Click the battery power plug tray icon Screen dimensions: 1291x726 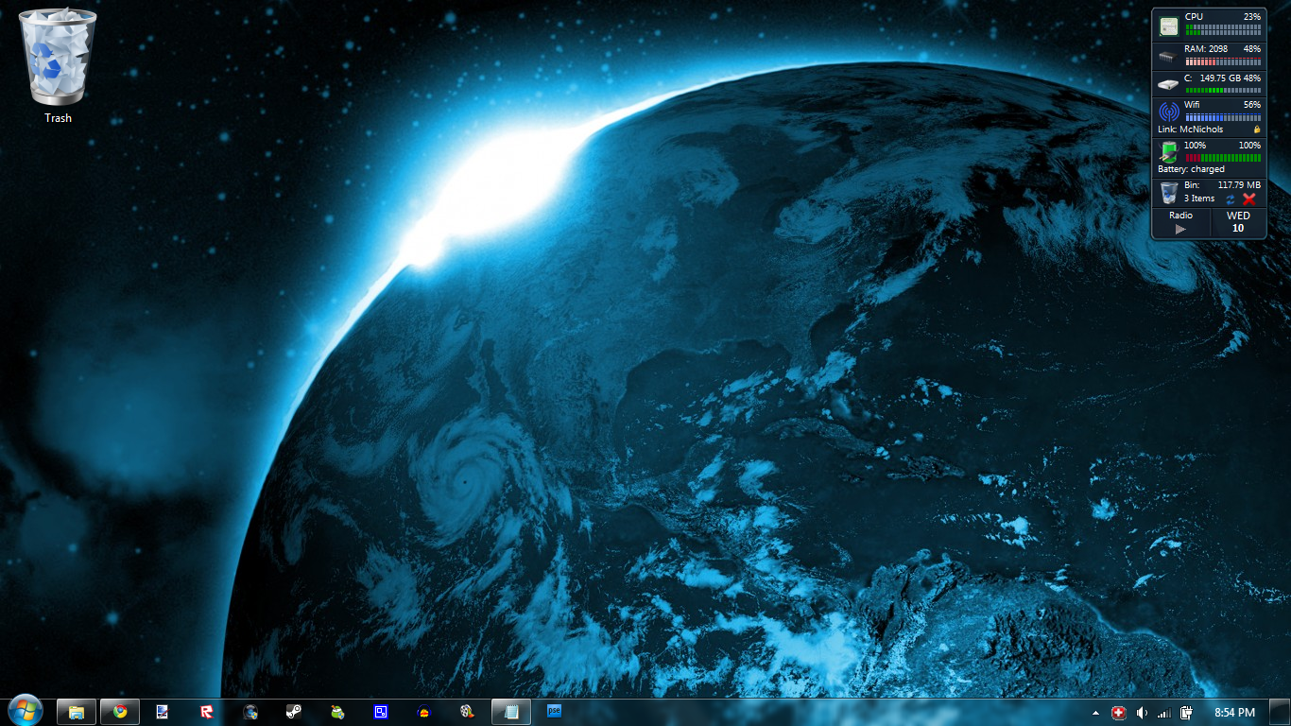[1186, 713]
